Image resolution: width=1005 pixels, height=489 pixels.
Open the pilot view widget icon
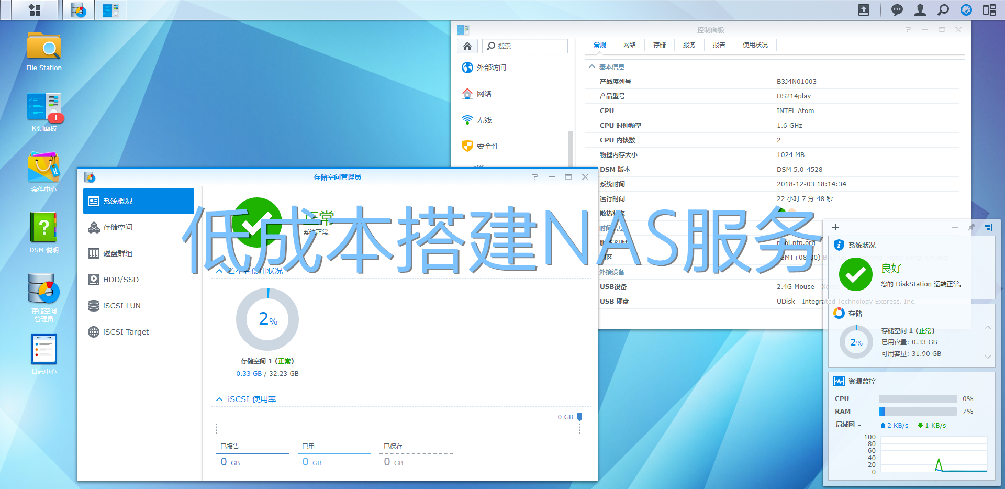pyautogui.click(x=966, y=10)
